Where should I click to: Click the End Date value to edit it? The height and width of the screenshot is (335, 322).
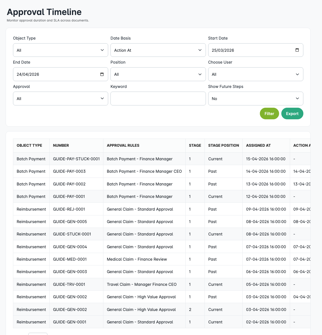tap(45, 74)
